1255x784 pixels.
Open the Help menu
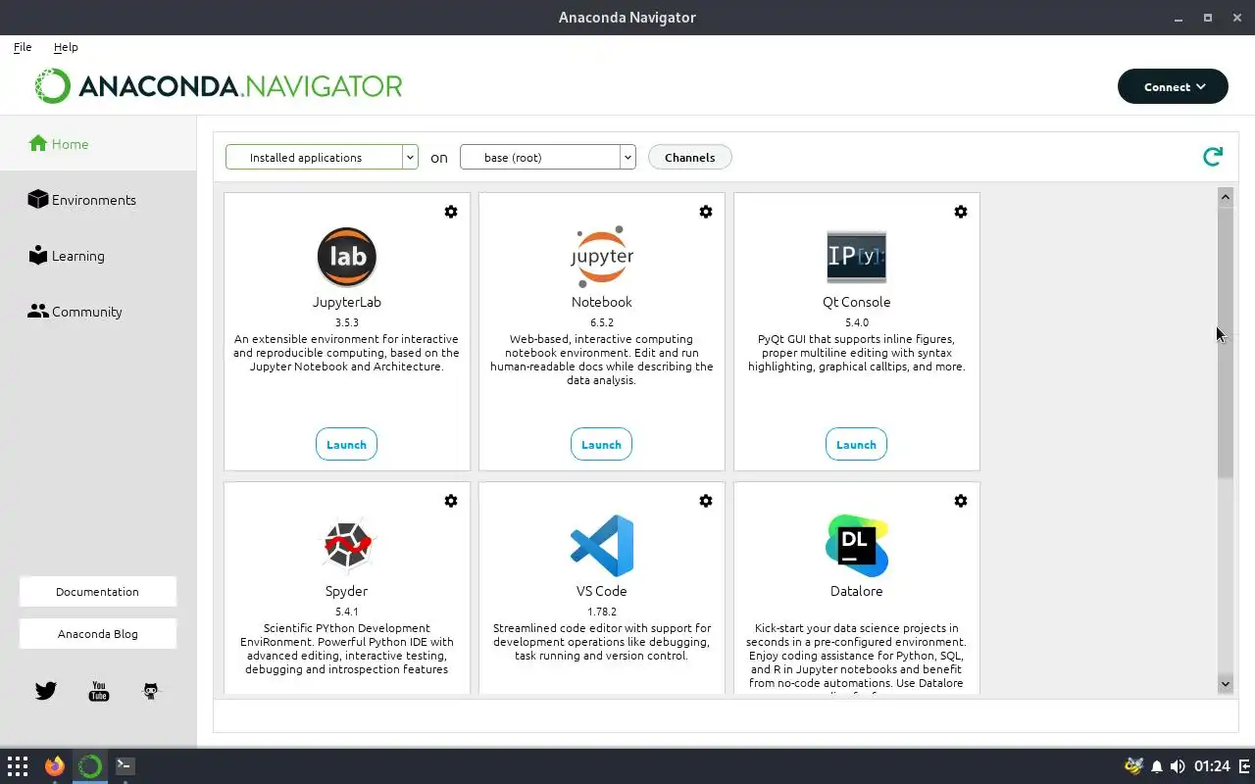(x=66, y=47)
